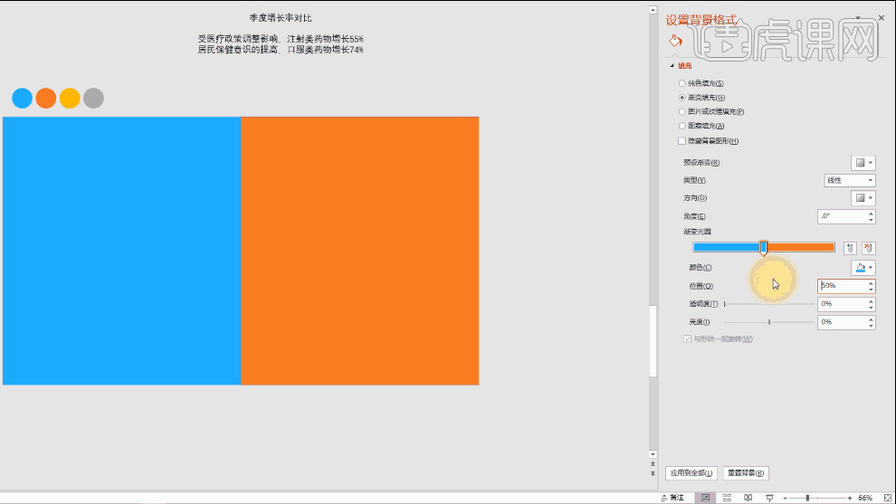This screenshot has height=504, width=896.
Task: Select the orange circle shape
Action: (x=46, y=99)
